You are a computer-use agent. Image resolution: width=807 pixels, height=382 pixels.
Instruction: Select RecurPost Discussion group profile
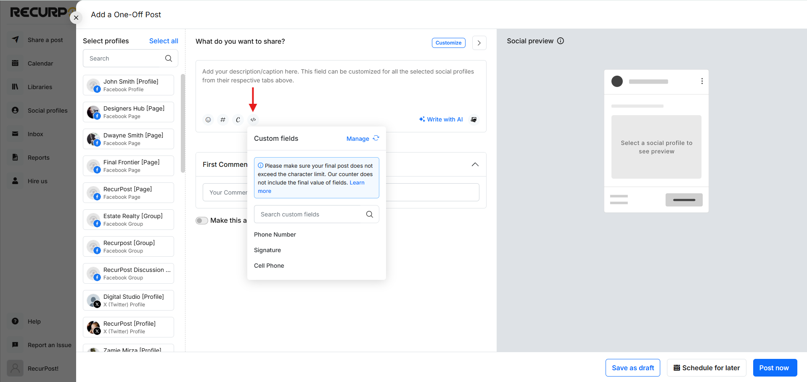(128, 274)
